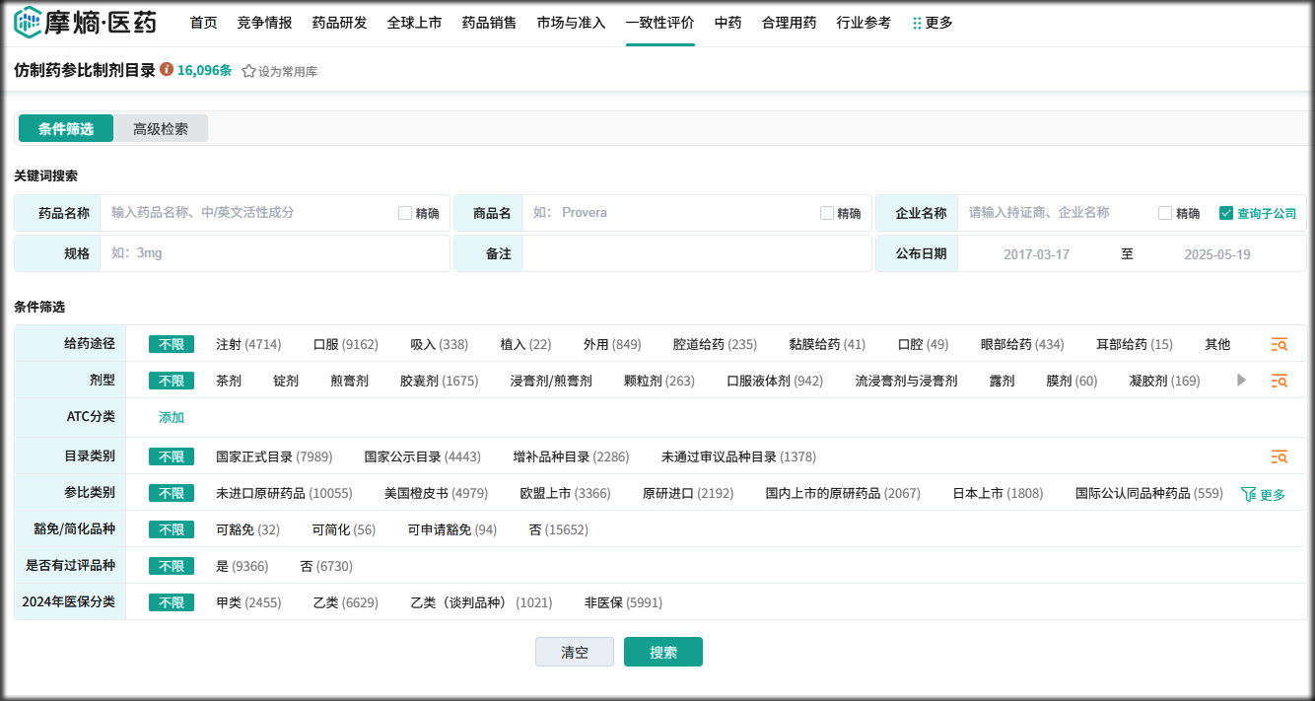Uncheck the 查询子公司 checkbox
The height and width of the screenshot is (701, 1315).
[x=1226, y=213]
